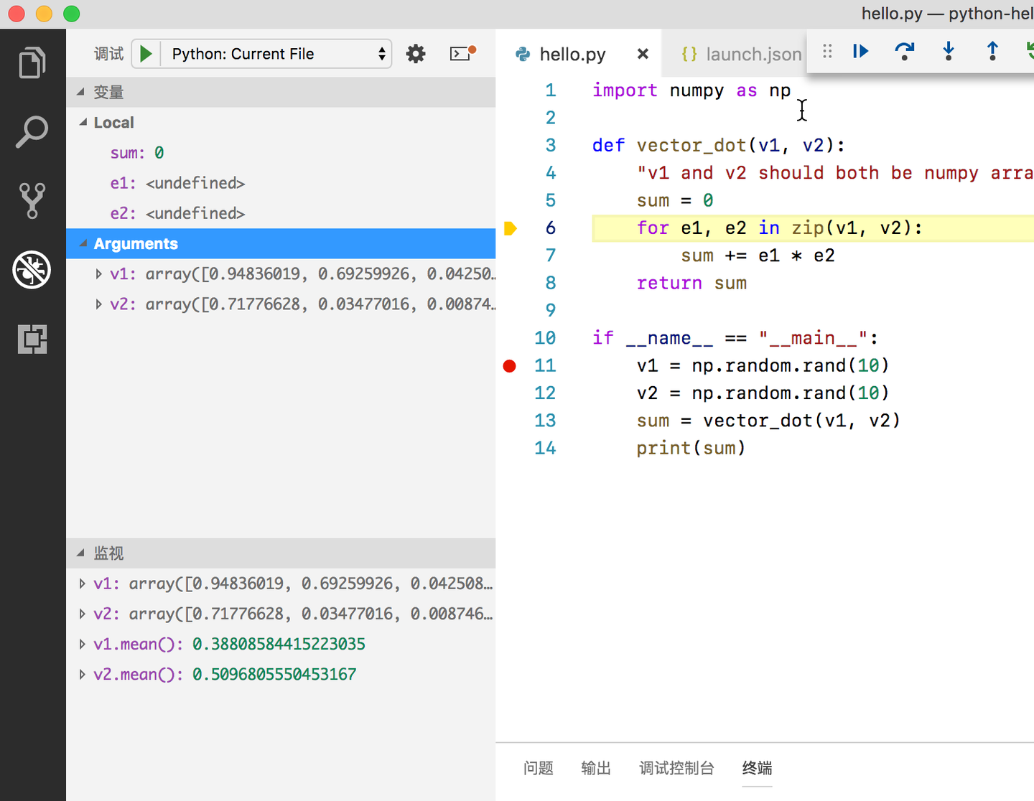
Task: Click the 'sum = vector_dot(v1, v2)' line
Action: click(x=768, y=421)
